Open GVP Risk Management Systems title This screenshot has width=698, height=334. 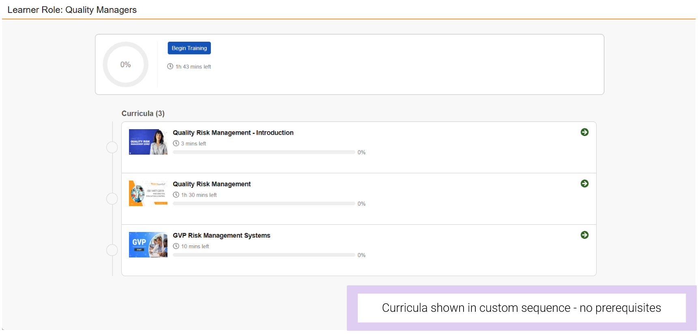[x=221, y=236]
